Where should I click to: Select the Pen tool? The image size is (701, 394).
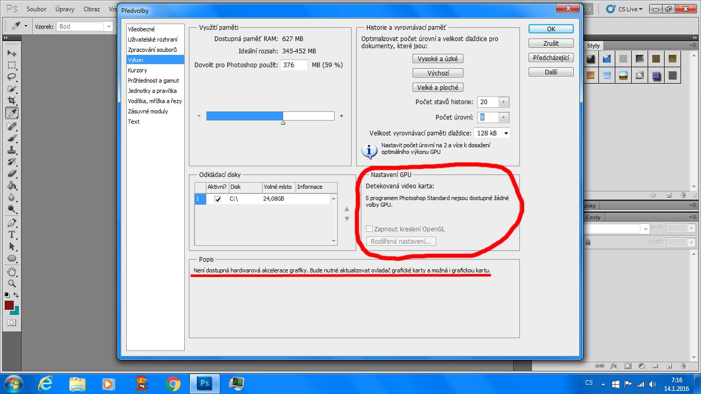coord(11,223)
